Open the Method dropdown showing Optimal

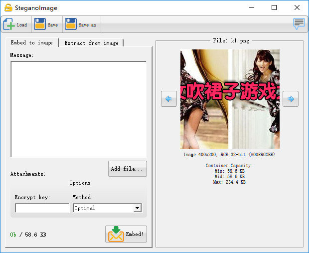click(x=107, y=208)
